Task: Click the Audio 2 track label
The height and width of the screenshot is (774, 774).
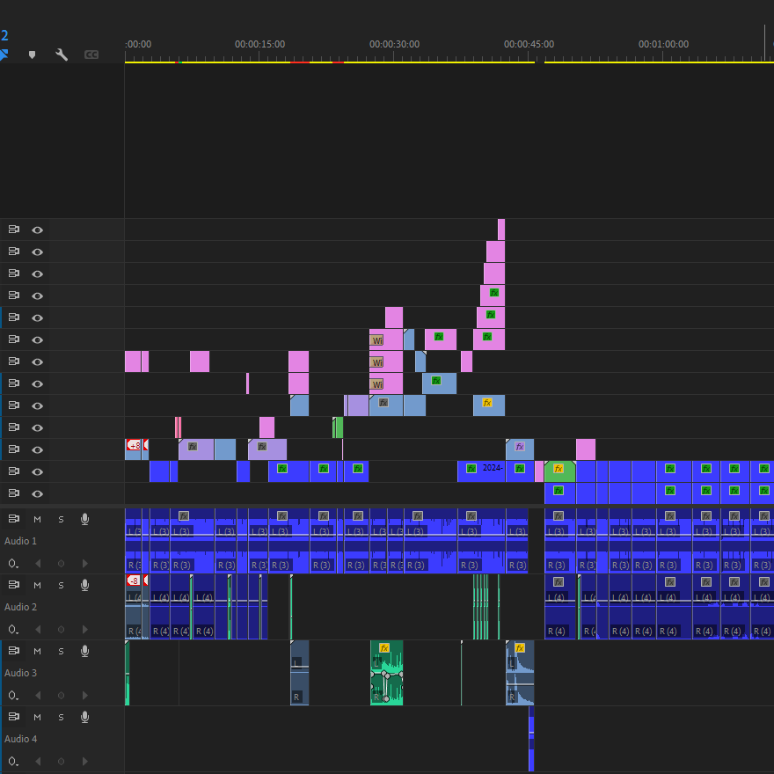Action: [x=20, y=607]
